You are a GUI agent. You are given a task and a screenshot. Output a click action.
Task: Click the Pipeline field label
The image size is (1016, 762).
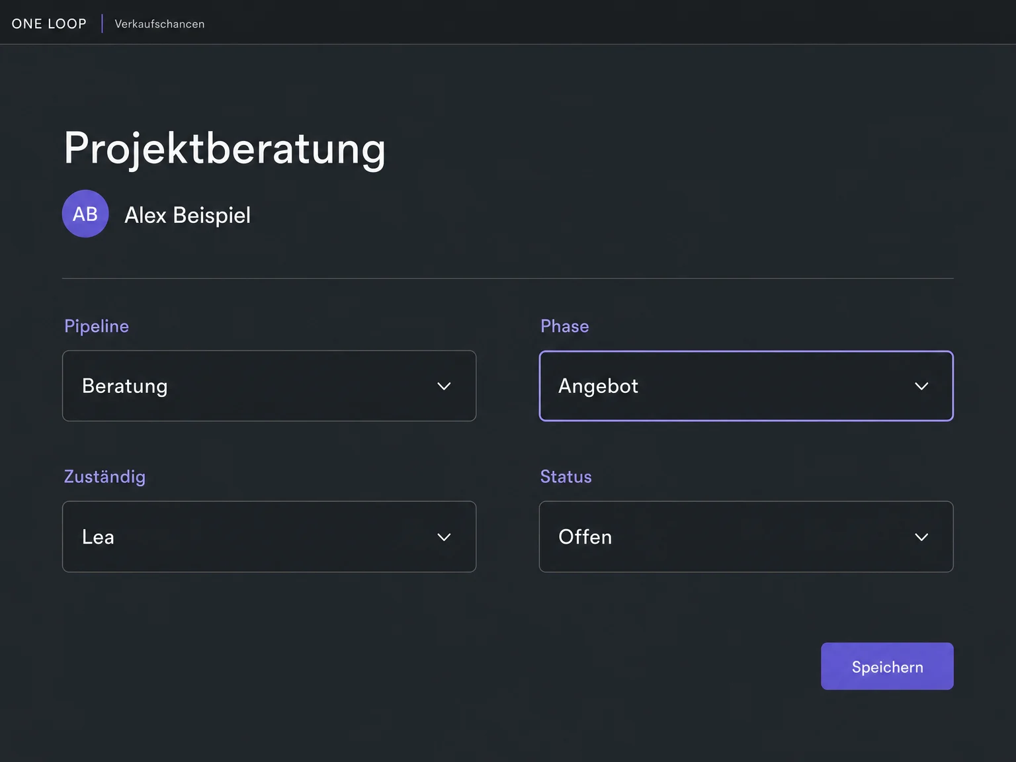pos(97,326)
